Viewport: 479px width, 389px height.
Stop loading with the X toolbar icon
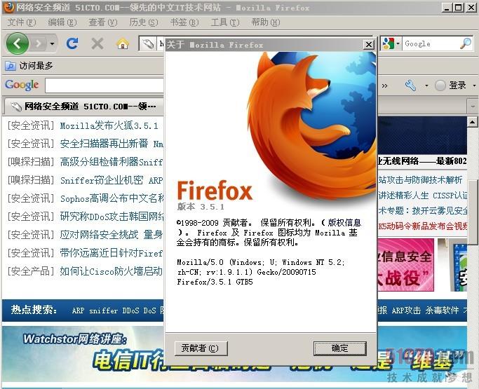[x=97, y=43]
